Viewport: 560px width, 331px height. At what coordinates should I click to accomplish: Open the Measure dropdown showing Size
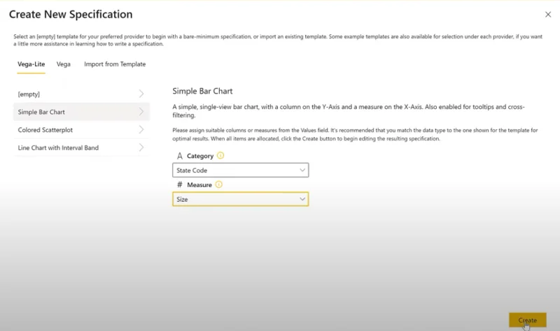(240, 199)
